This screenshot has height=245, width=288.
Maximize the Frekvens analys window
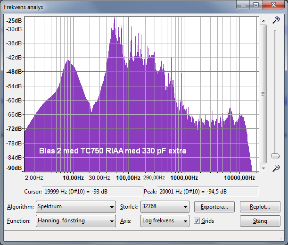(256, 5)
